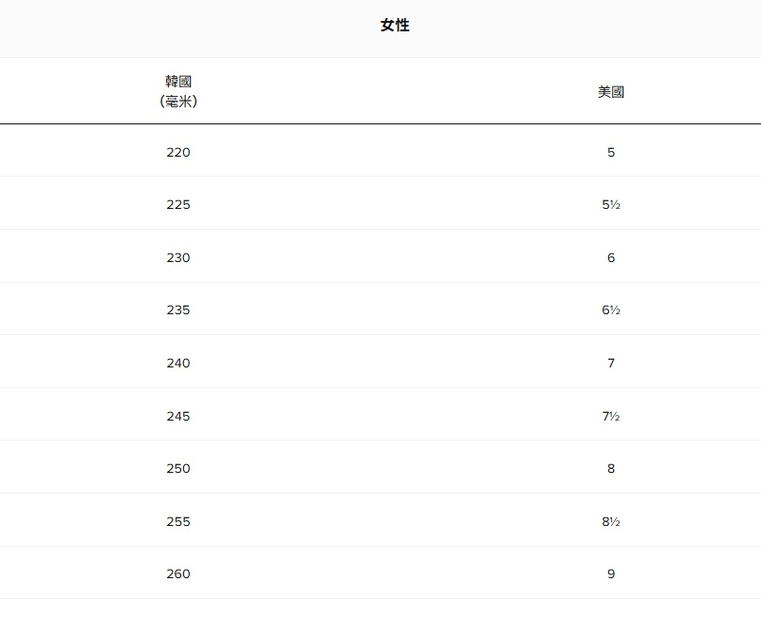The image size is (761, 619).
Task: Select the 250 Korean size cell
Action: click(x=178, y=468)
